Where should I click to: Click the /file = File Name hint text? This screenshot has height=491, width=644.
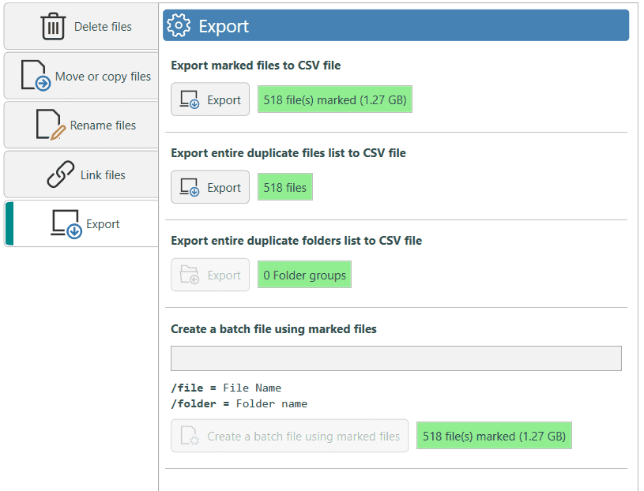point(226,388)
